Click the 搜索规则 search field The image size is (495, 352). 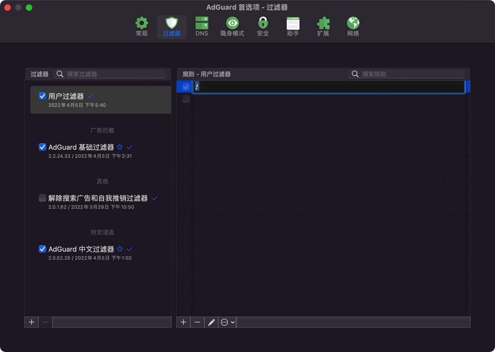407,74
